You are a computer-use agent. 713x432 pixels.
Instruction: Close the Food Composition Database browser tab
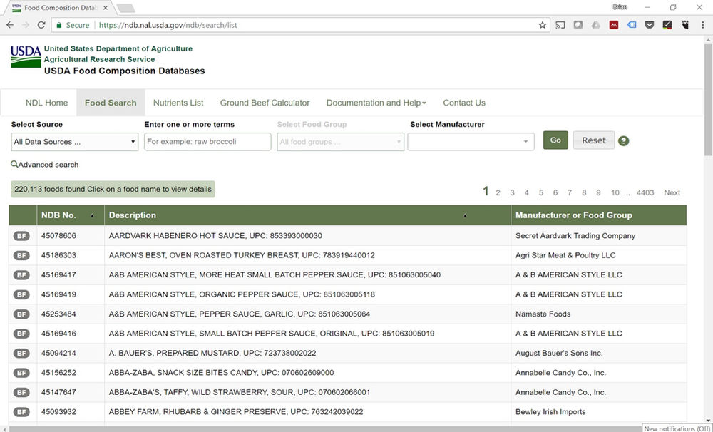point(106,8)
